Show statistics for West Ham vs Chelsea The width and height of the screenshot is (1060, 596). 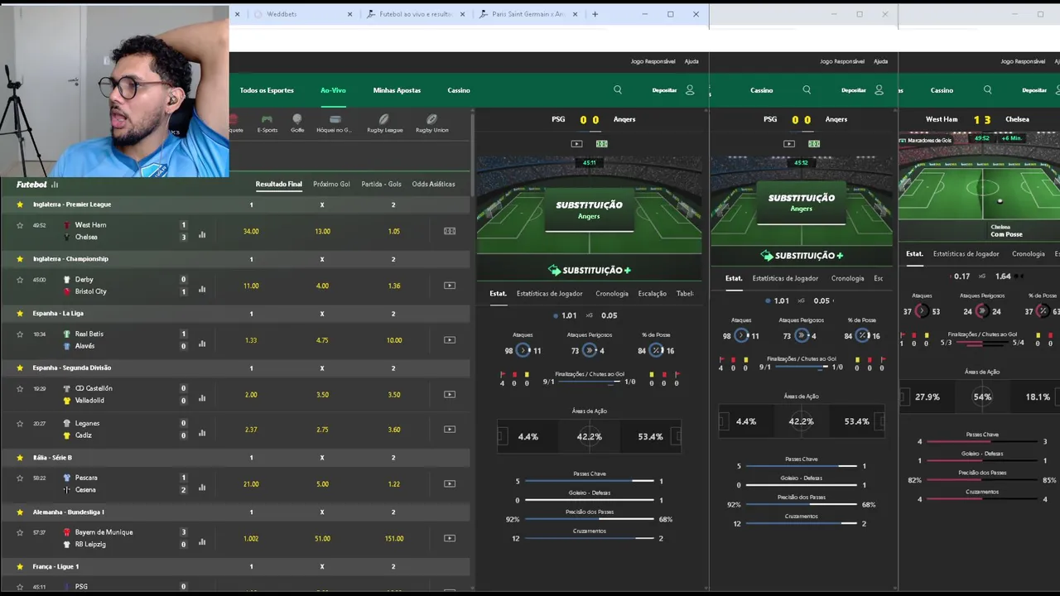(202, 234)
